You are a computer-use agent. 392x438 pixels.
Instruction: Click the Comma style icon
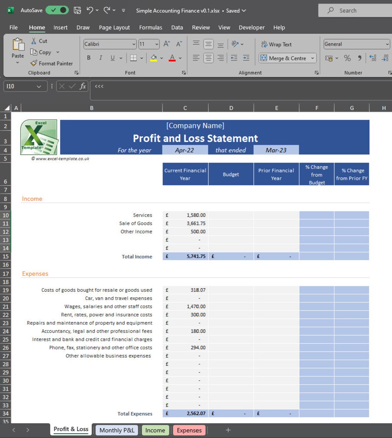[x=359, y=58]
